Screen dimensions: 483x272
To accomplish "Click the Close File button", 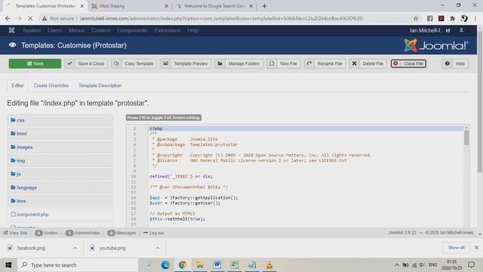I will tap(408, 63).
